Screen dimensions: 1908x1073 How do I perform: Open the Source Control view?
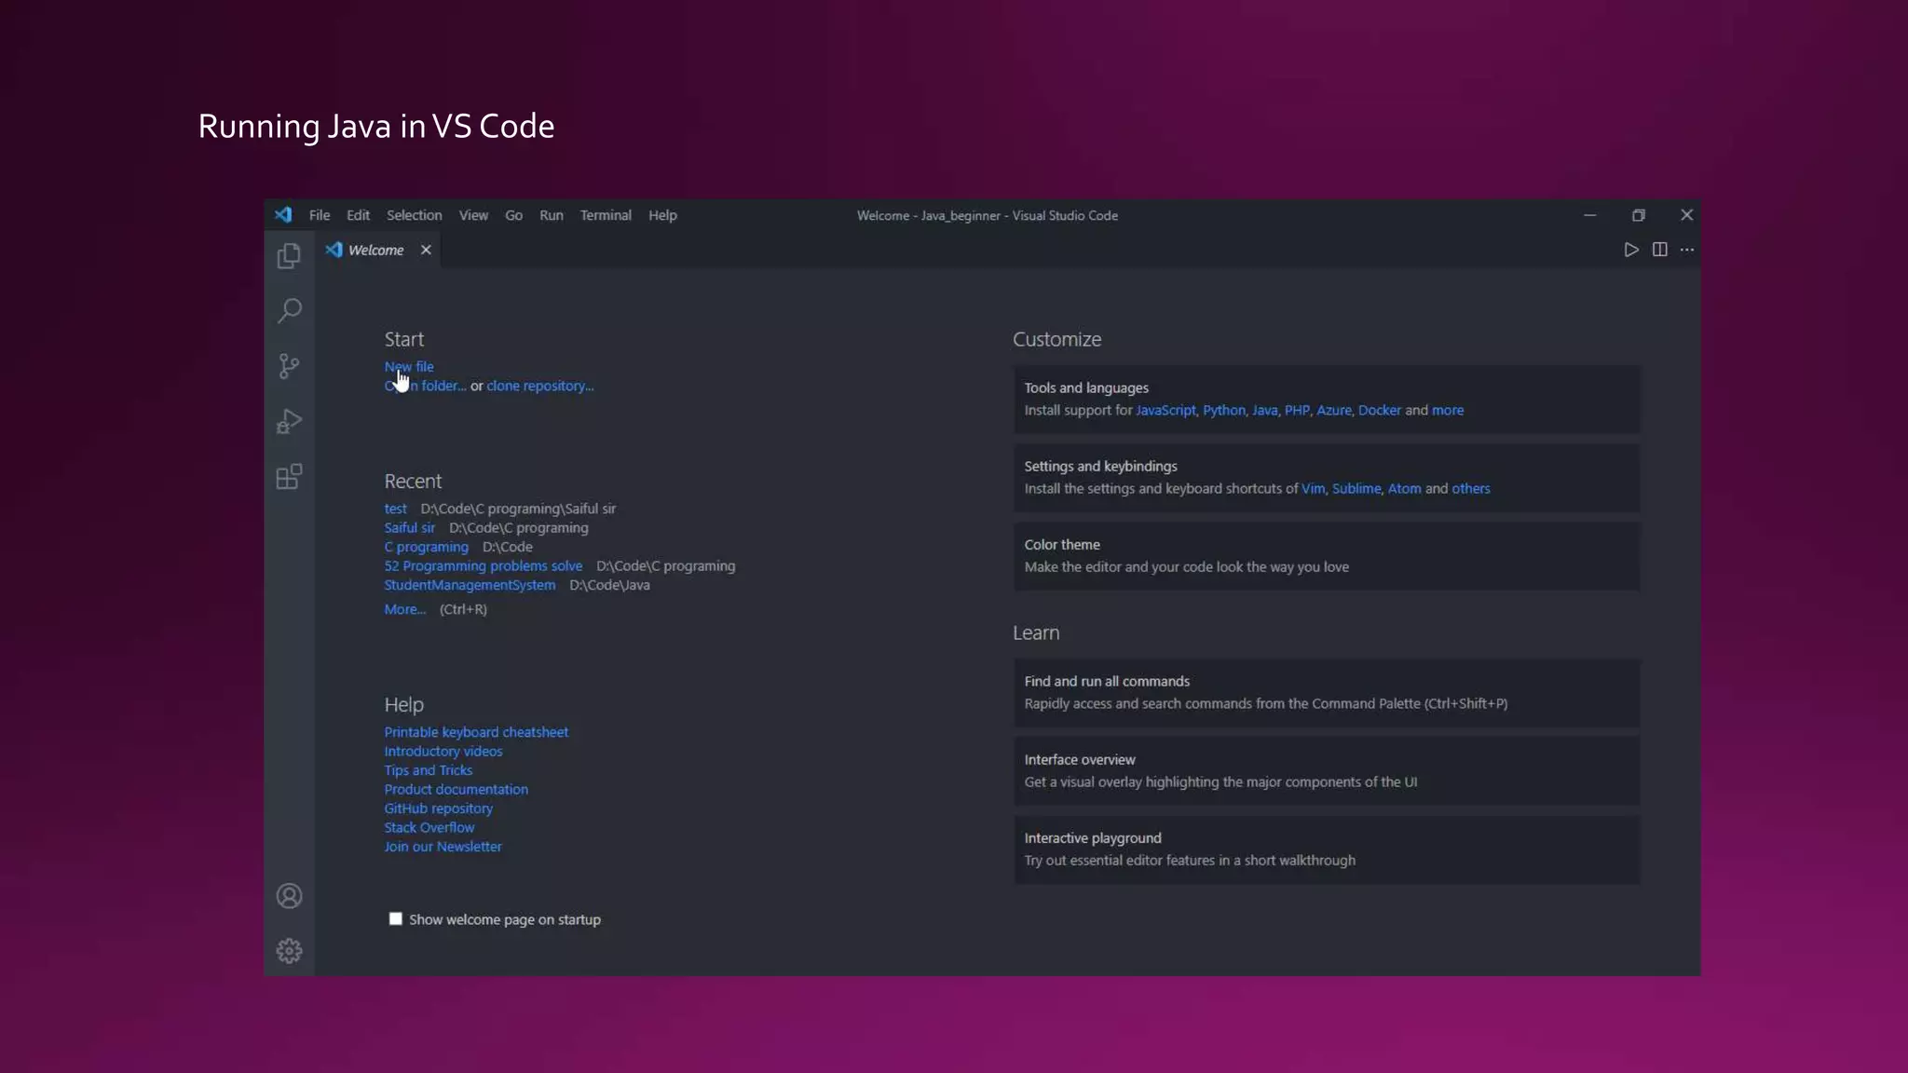[x=289, y=366]
